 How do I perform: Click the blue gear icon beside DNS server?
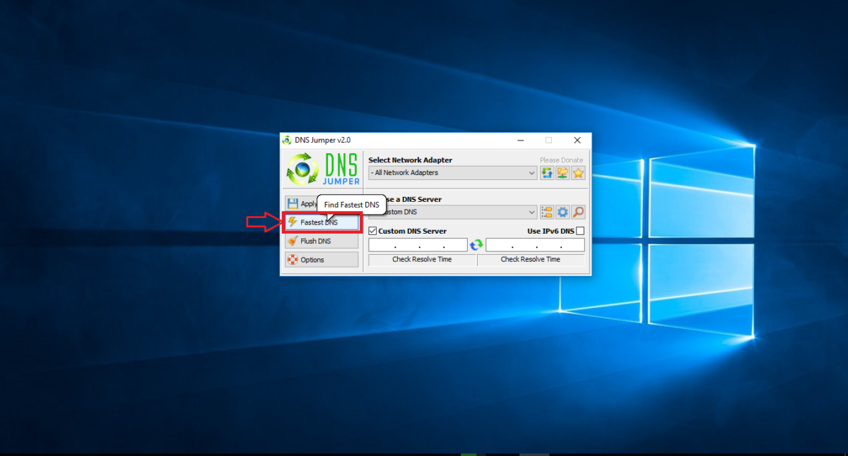tap(563, 212)
